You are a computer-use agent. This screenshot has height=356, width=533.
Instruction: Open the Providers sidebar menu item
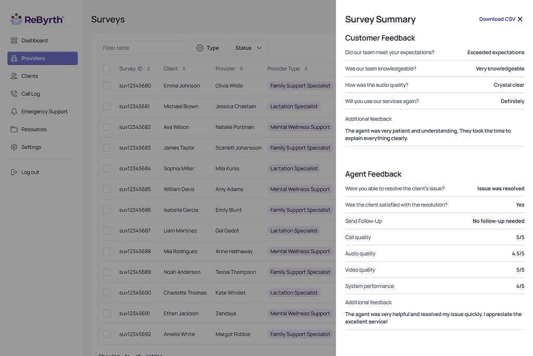pos(43,58)
